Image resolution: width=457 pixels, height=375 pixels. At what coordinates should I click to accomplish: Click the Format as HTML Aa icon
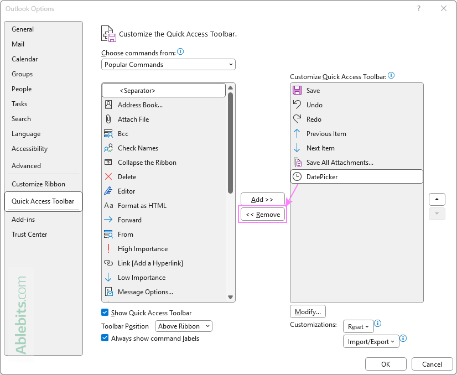point(108,205)
